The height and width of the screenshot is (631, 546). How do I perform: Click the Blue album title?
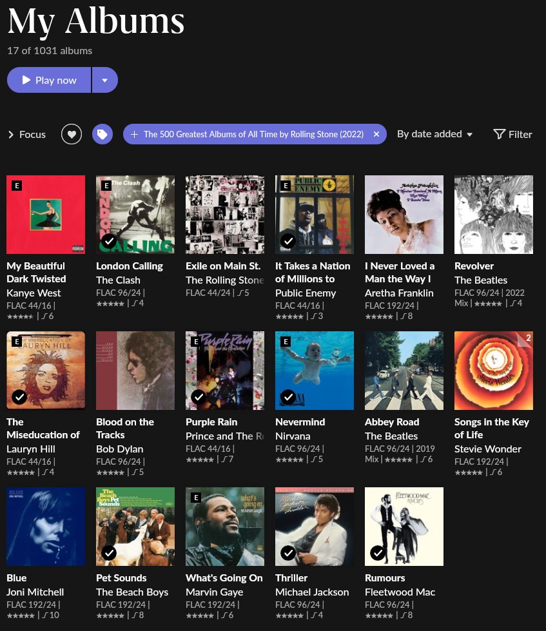coord(17,578)
